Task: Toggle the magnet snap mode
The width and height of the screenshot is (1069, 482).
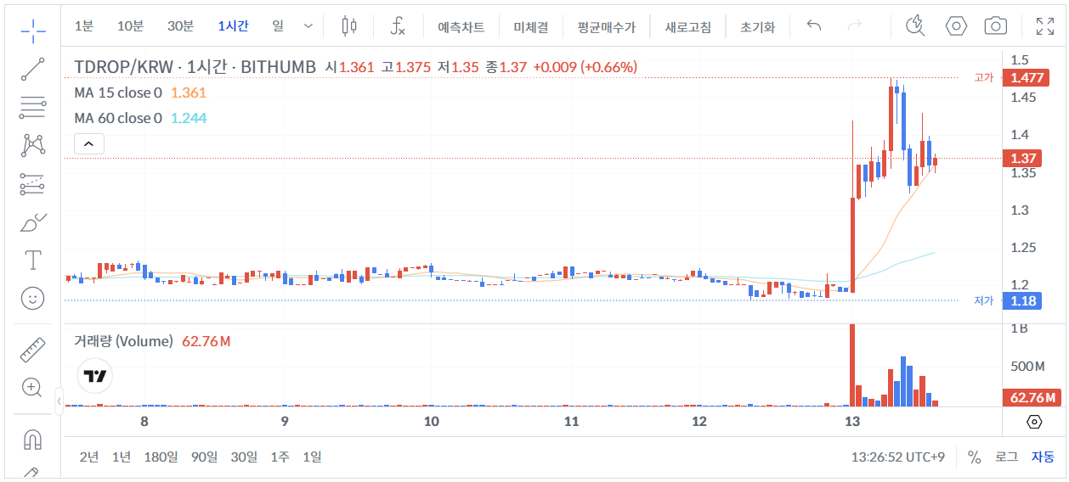Action: click(x=33, y=439)
